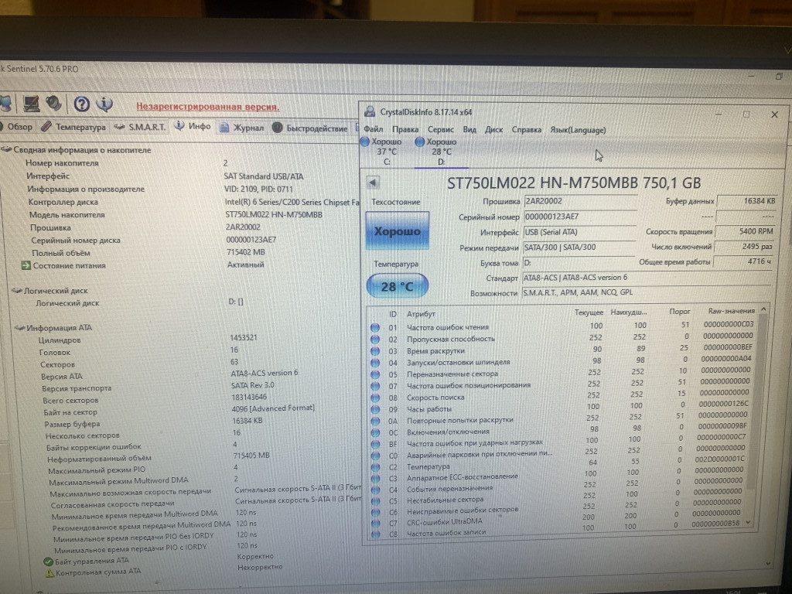This screenshot has height=594, width=792.
Task: Click status circle of 'Время раскрутки' row
Action: click(x=375, y=351)
